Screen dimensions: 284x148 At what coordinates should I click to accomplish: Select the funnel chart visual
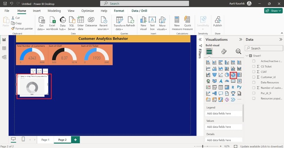[x=215, y=75]
